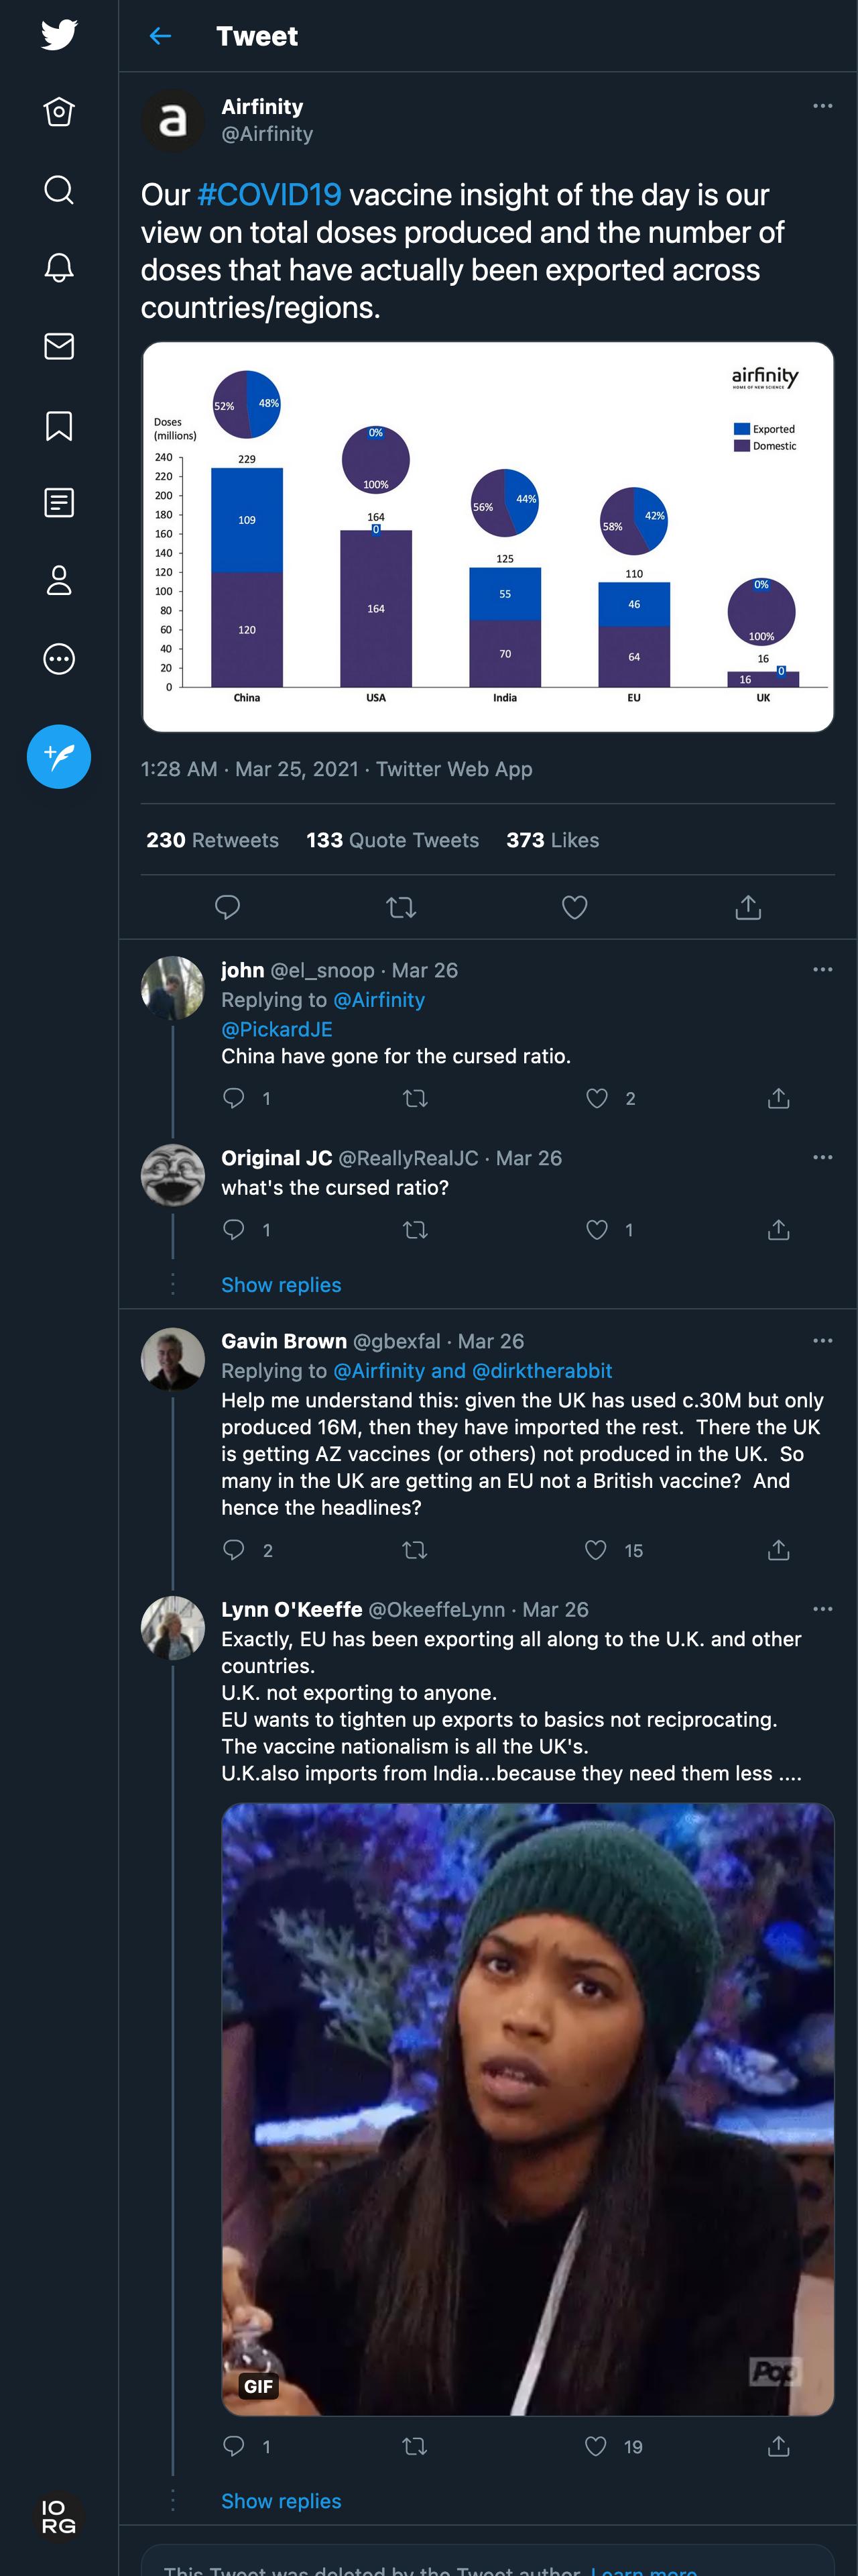Viewport: 858px width, 2576px height.
Task: Open Notifications bell in sidebar
Action: [59, 267]
